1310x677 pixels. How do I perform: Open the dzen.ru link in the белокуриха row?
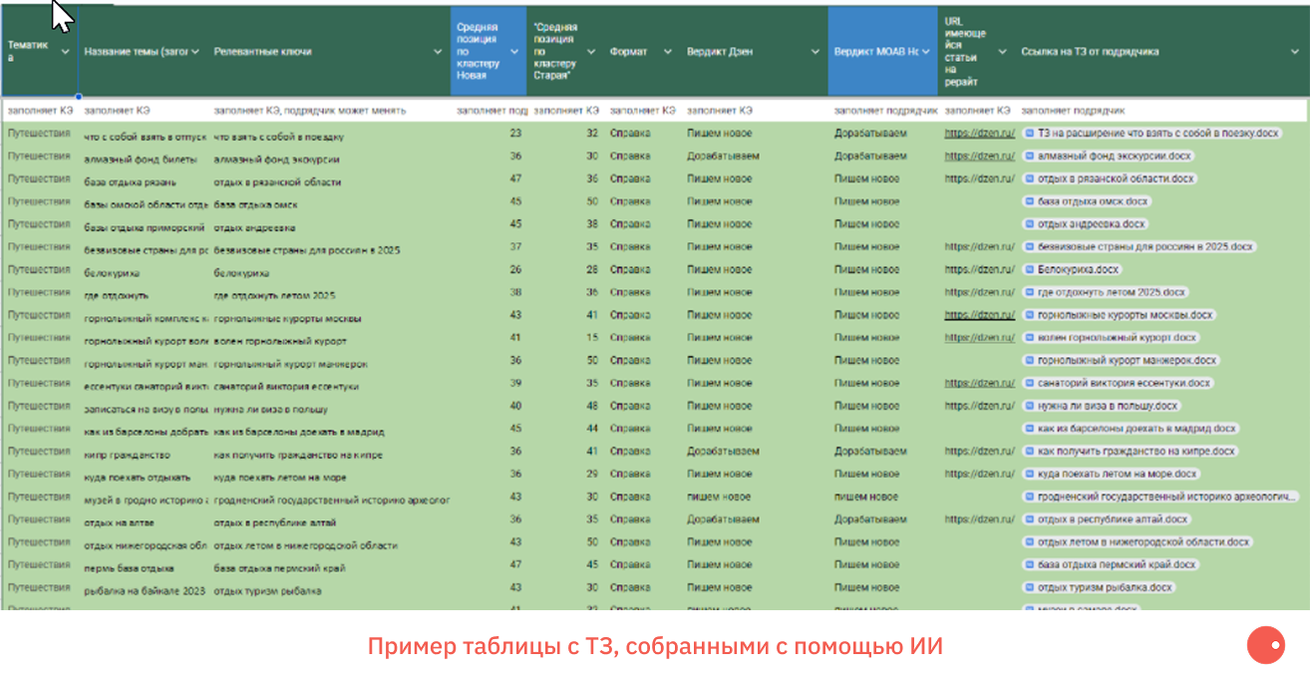(979, 269)
